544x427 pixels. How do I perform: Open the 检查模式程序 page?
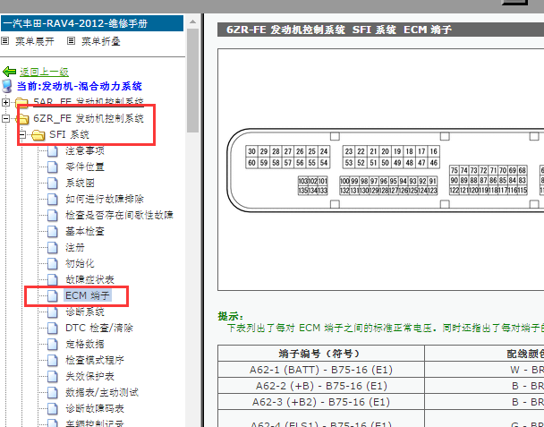95,360
